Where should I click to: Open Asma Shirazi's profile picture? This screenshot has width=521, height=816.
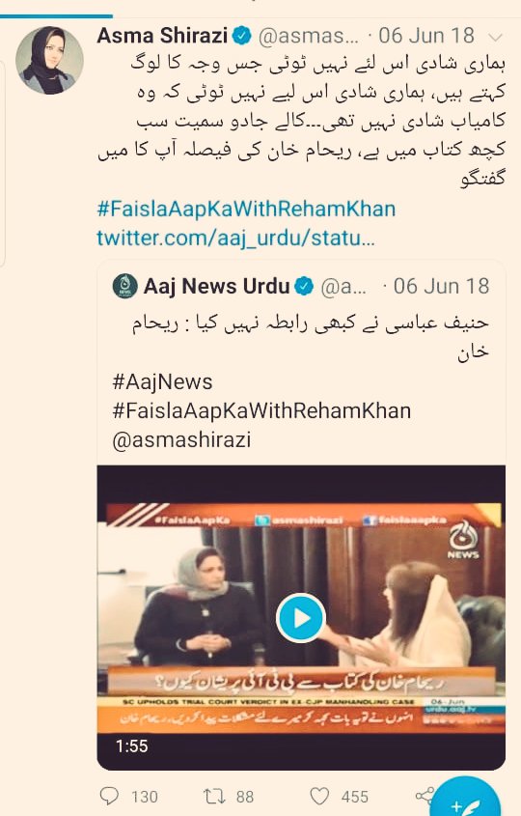pos(49,61)
